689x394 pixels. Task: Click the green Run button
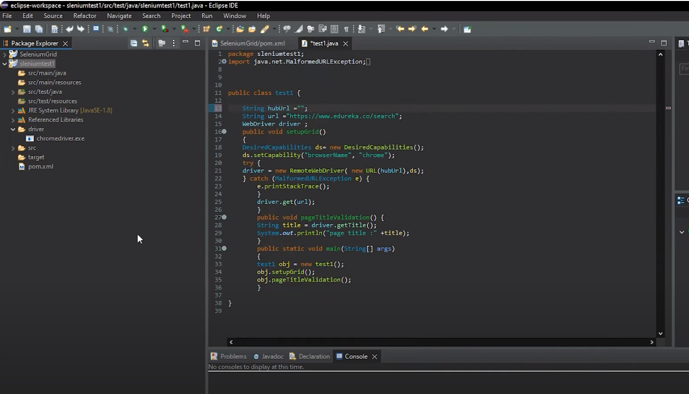[145, 29]
